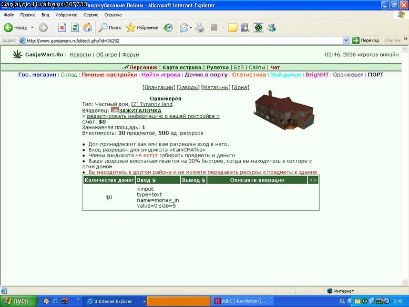This screenshot has height=307, width=409.
Task: Expand the Mail button dropdown arrow
Action: pyautogui.click(x=191, y=28)
